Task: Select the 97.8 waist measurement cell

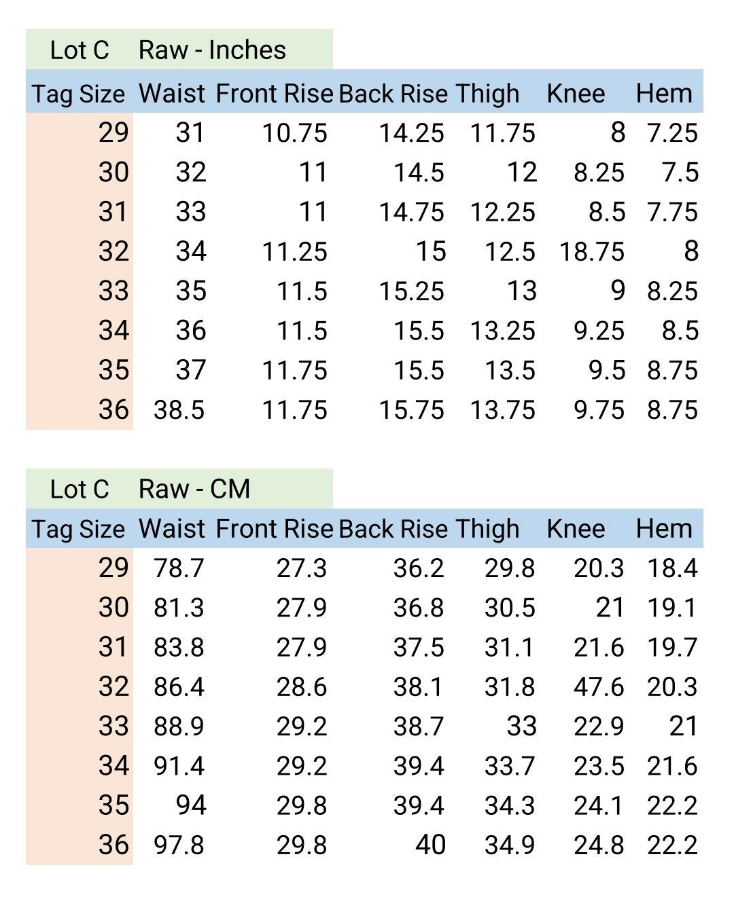Action: 179,845
